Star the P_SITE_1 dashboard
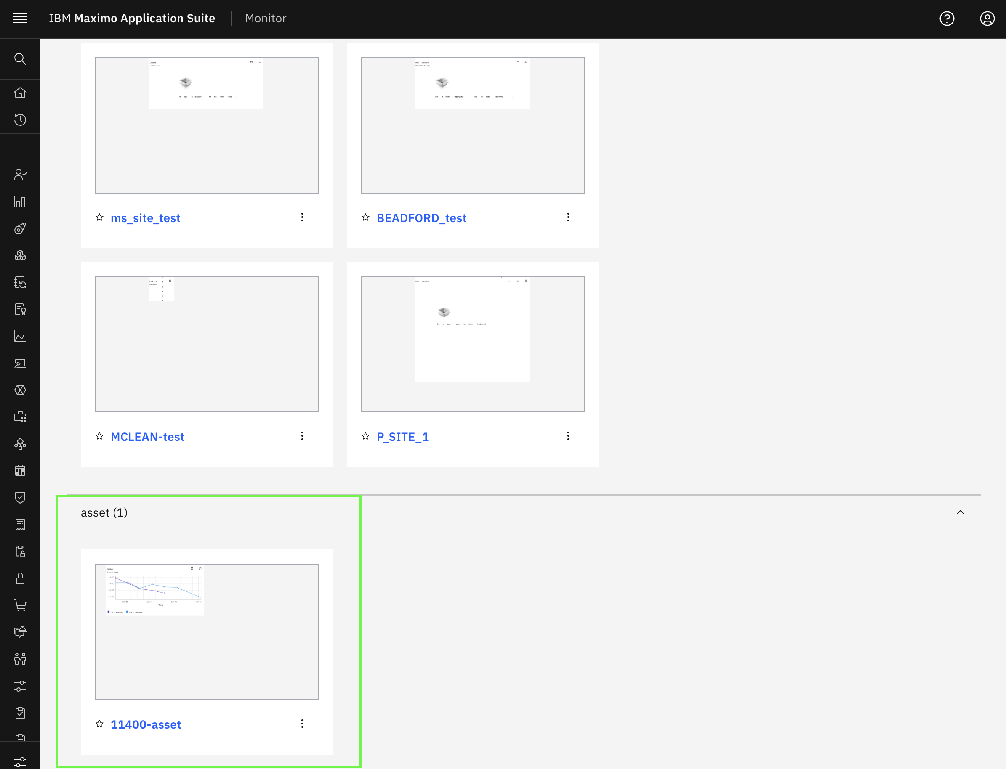This screenshot has height=769, width=1006. click(365, 436)
